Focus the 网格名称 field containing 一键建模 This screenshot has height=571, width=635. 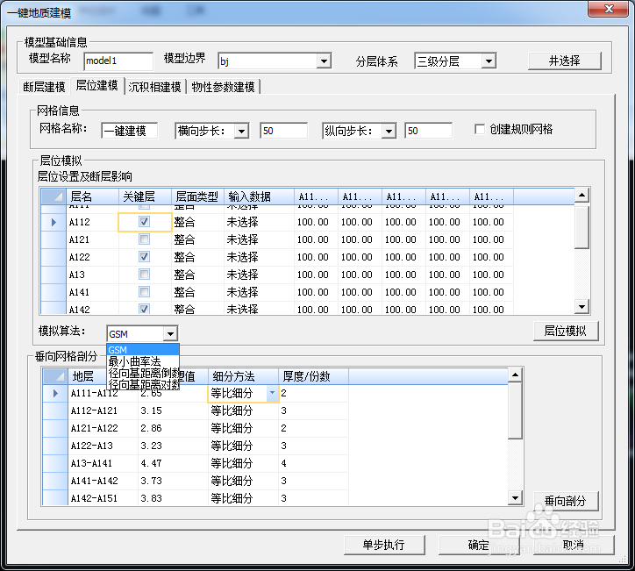click(129, 131)
